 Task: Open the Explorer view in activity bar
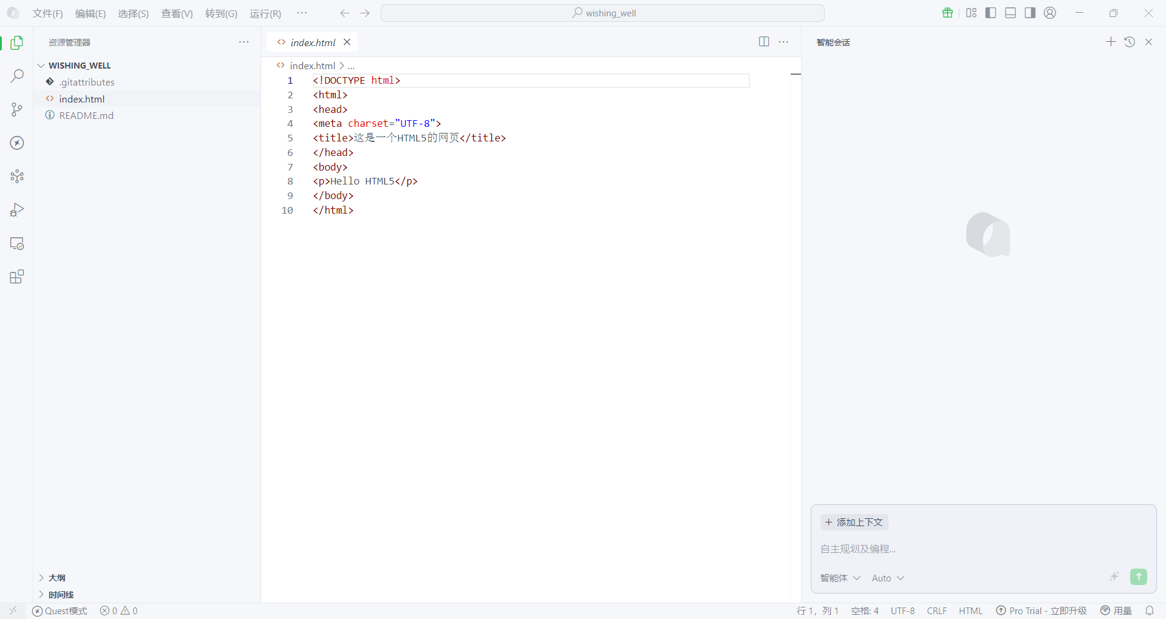pos(17,42)
